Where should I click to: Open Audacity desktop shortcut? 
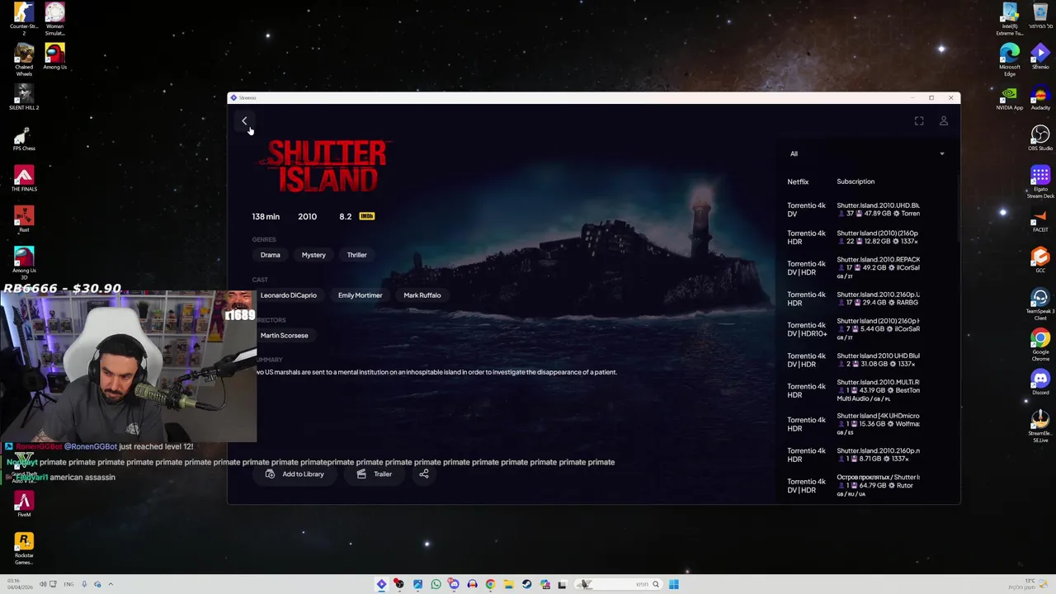pyautogui.click(x=1040, y=98)
